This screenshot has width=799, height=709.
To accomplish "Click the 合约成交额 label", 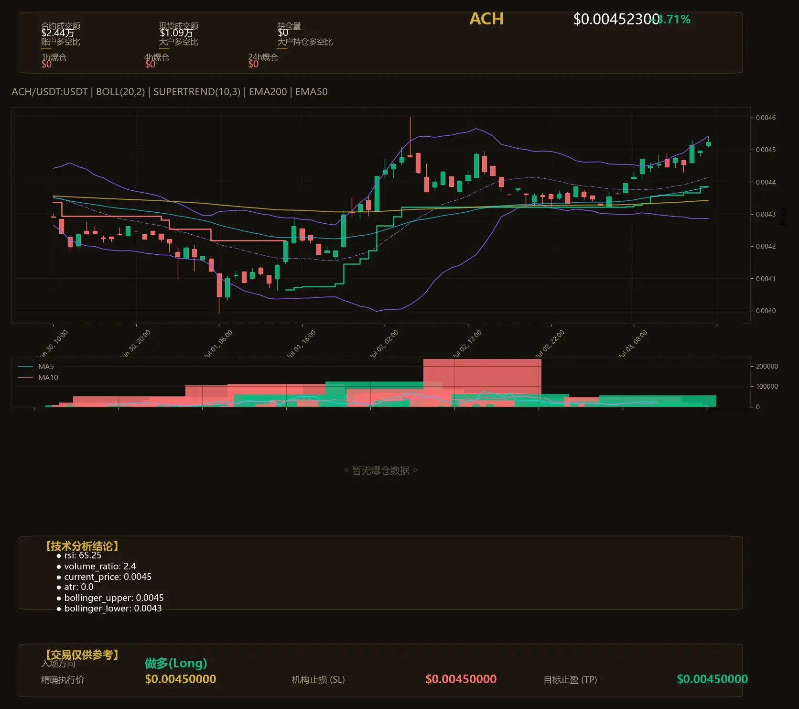I will tap(61, 26).
